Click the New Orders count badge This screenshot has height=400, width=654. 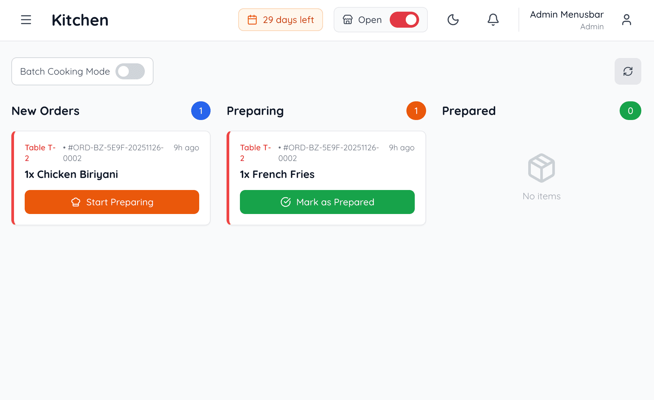coord(201,111)
